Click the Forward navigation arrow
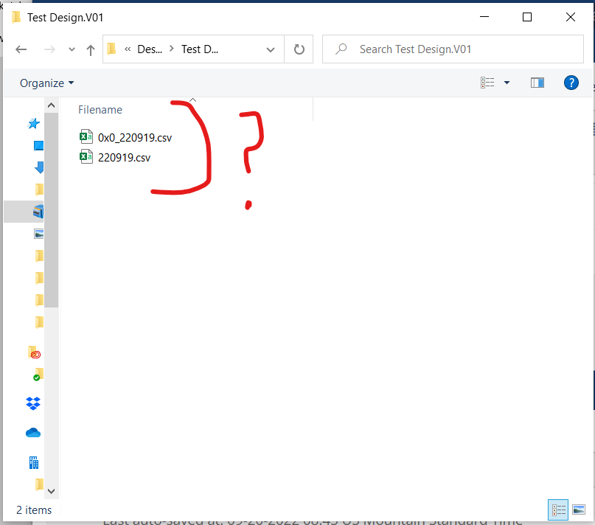This screenshot has height=525, width=595. [49, 49]
